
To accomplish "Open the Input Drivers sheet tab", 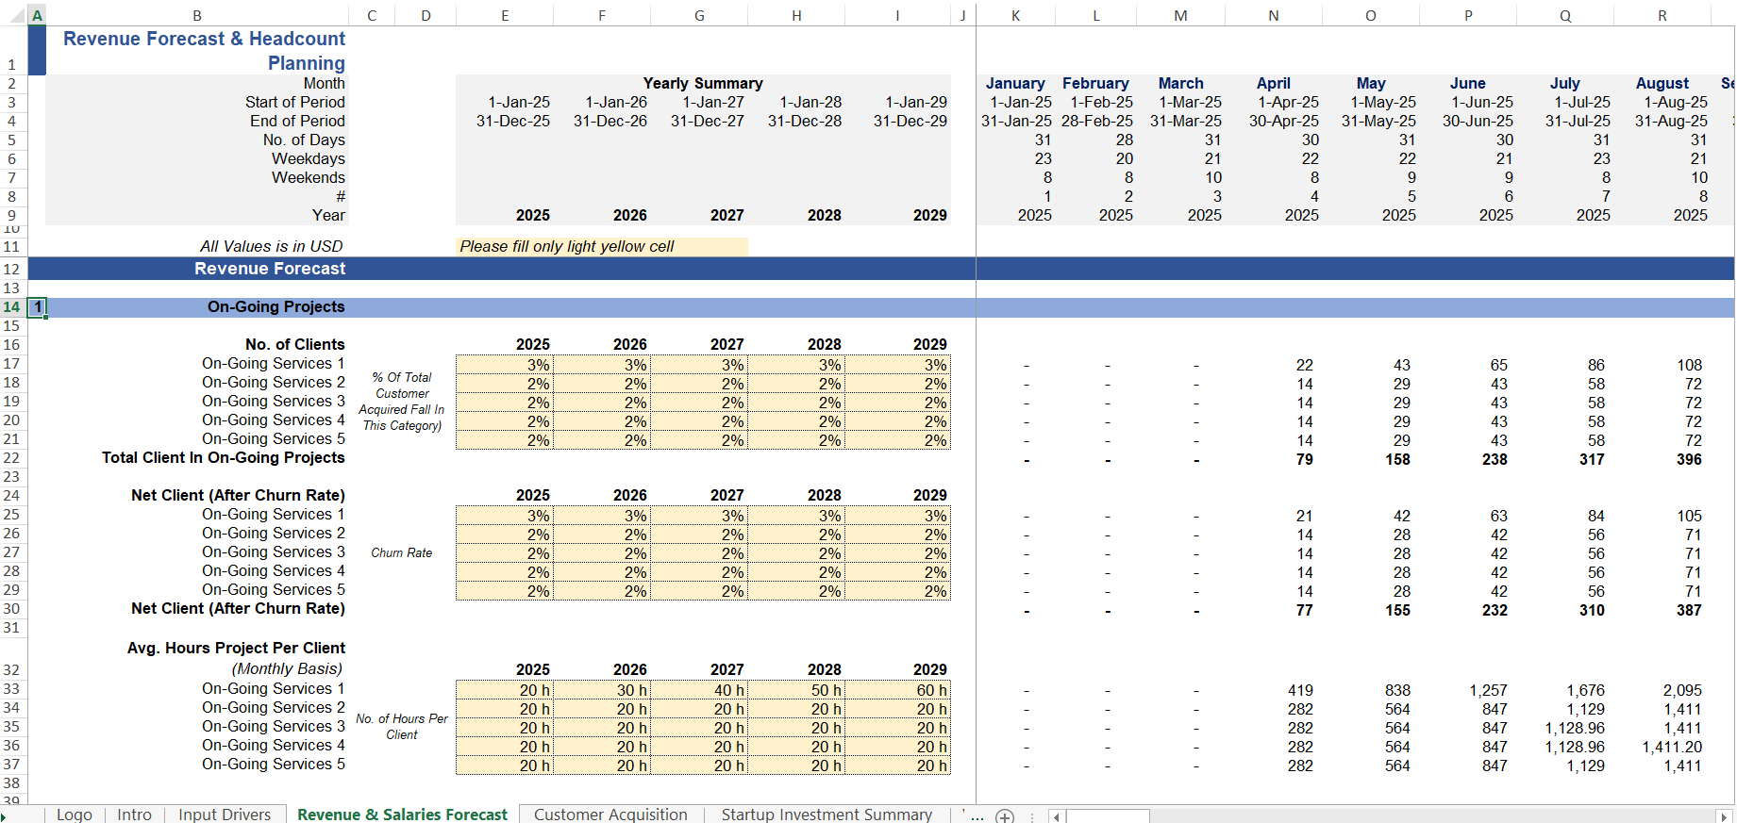I will click(x=225, y=815).
